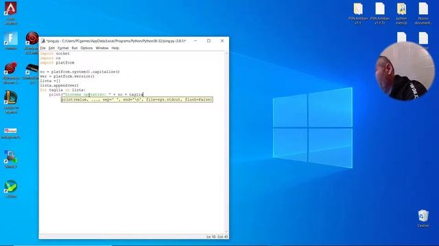439x246 pixels.
Task: Select the black game console desktop shortcut
Action: [32, 73]
